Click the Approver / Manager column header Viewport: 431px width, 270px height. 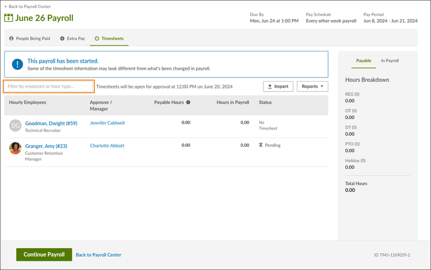(x=101, y=105)
